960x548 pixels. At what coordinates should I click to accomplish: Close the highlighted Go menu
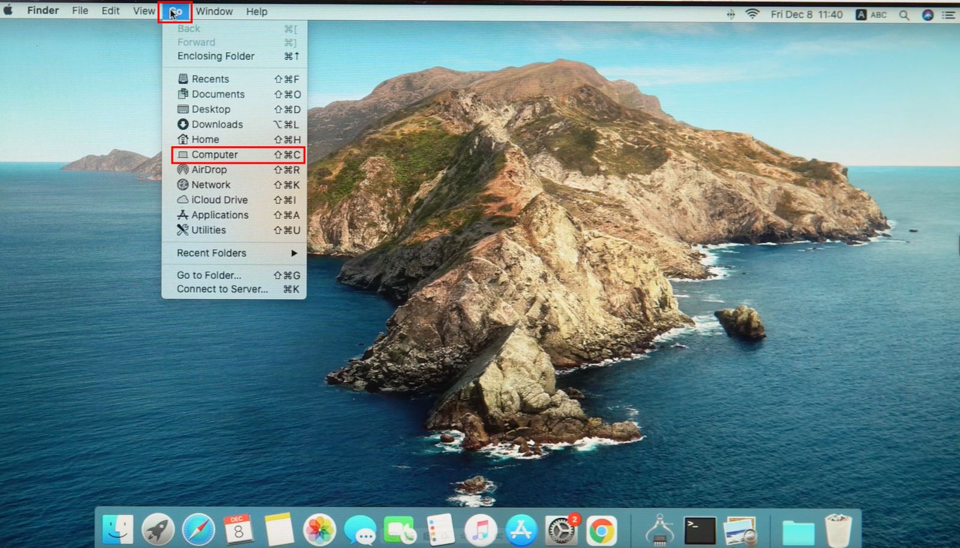click(x=175, y=11)
